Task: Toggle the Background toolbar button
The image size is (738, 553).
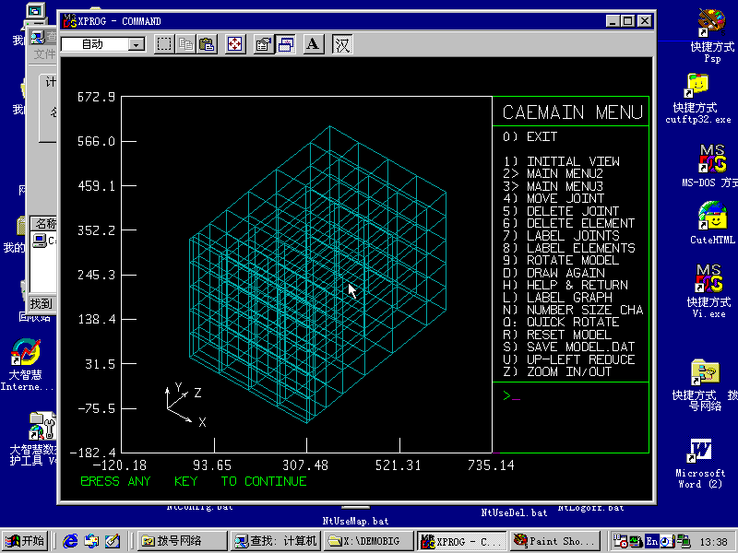Action: click(285, 43)
